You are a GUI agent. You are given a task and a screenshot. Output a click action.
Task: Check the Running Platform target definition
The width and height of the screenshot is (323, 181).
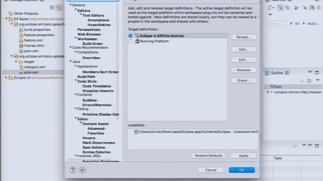[130, 41]
